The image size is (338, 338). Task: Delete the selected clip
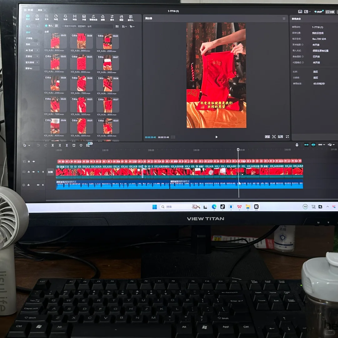[74, 145]
